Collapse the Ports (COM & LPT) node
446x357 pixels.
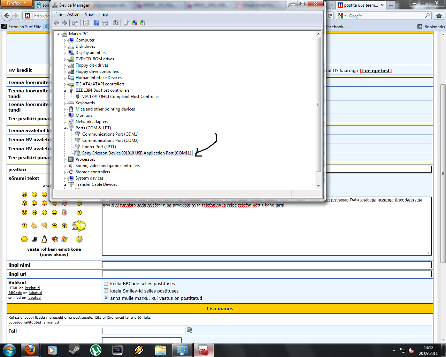65,128
